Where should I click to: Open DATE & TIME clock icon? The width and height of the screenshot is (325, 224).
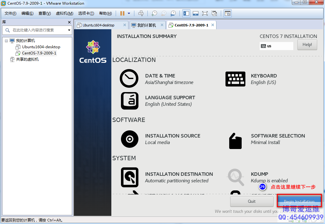pyautogui.click(x=129, y=79)
